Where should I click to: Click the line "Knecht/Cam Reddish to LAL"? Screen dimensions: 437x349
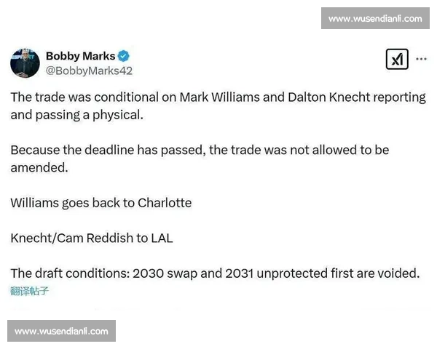click(x=92, y=238)
